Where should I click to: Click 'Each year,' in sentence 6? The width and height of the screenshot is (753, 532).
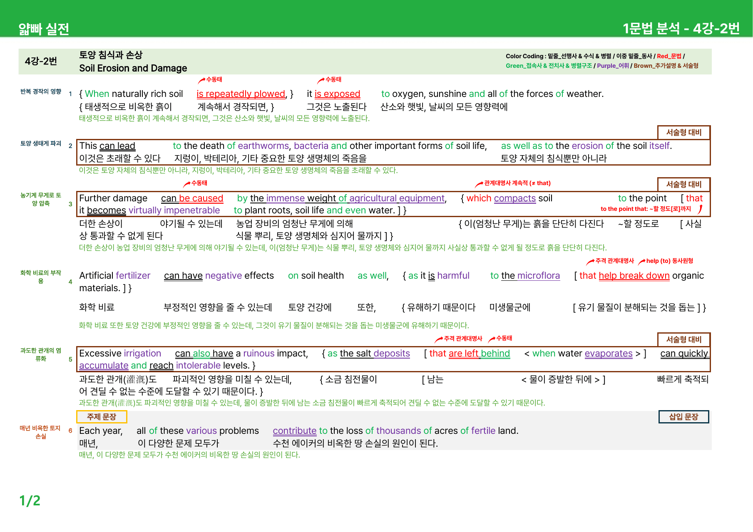coord(101,431)
